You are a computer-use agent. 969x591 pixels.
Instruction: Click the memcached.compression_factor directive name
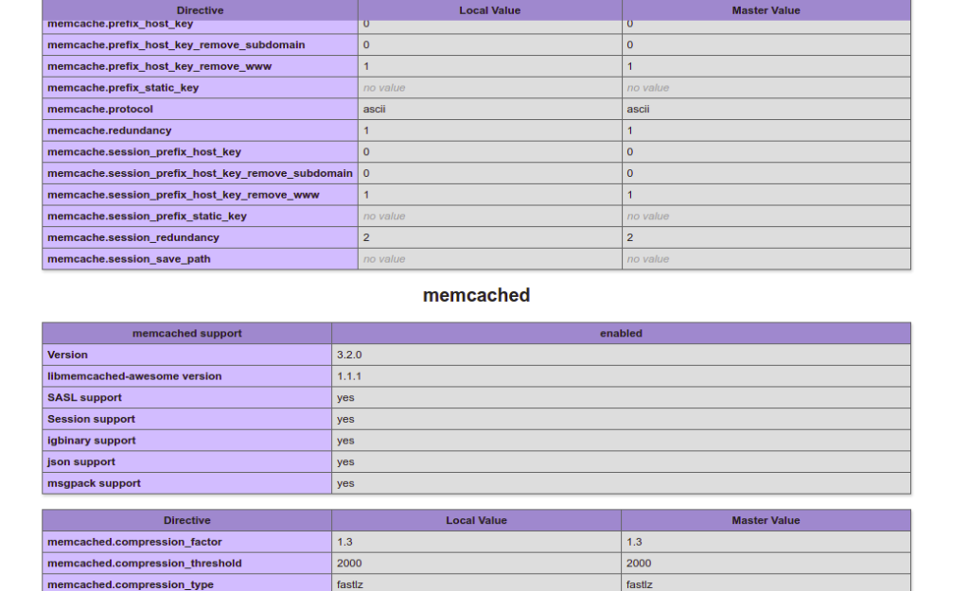coord(134,542)
